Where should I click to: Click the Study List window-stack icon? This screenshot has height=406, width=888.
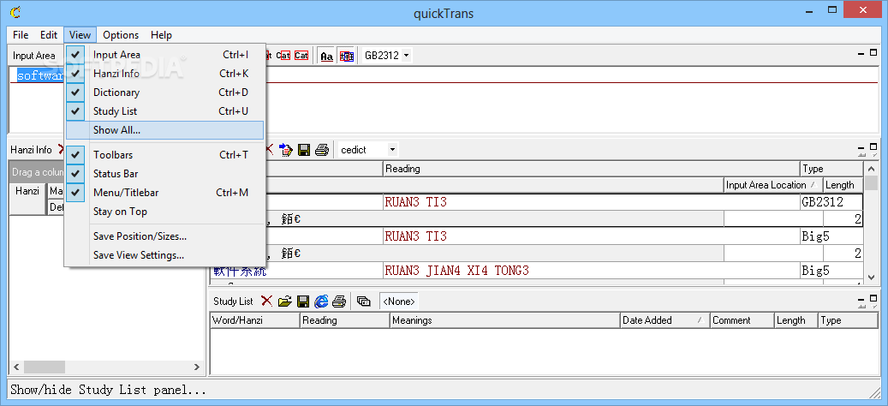click(364, 302)
